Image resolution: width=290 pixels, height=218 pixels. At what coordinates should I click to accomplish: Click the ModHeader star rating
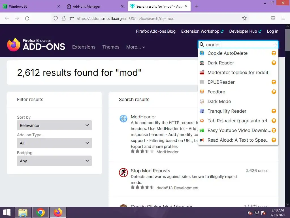click(x=142, y=152)
